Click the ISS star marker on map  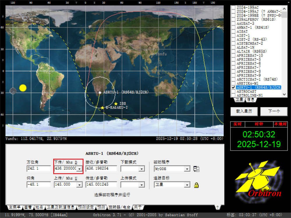pos(116,104)
